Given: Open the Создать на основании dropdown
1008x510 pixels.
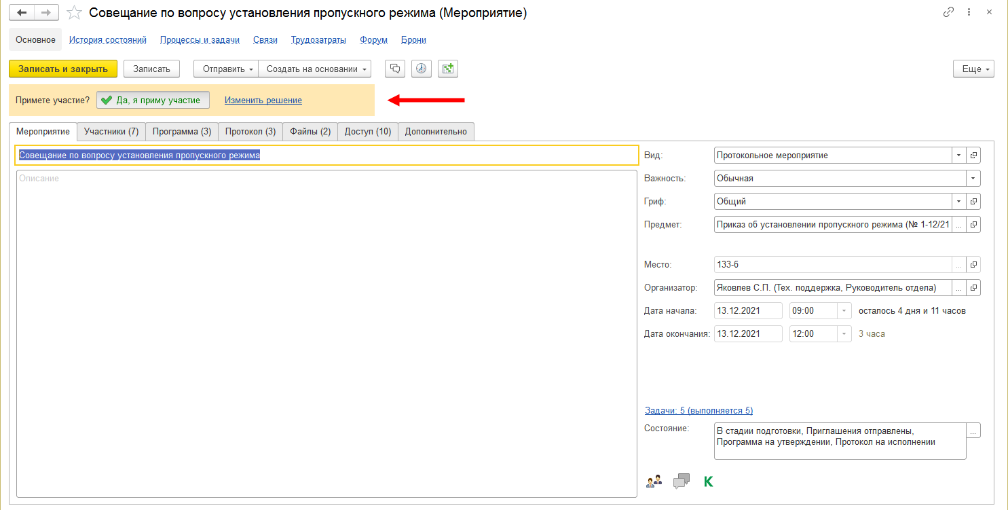Looking at the screenshot, I should [315, 69].
